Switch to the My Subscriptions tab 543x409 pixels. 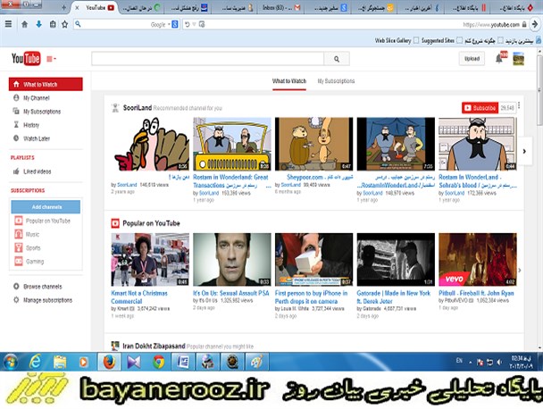tap(336, 81)
